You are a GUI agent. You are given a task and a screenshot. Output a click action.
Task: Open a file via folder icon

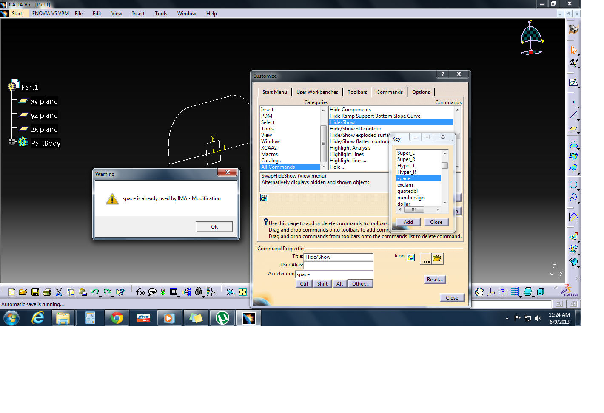pos(23,292)
